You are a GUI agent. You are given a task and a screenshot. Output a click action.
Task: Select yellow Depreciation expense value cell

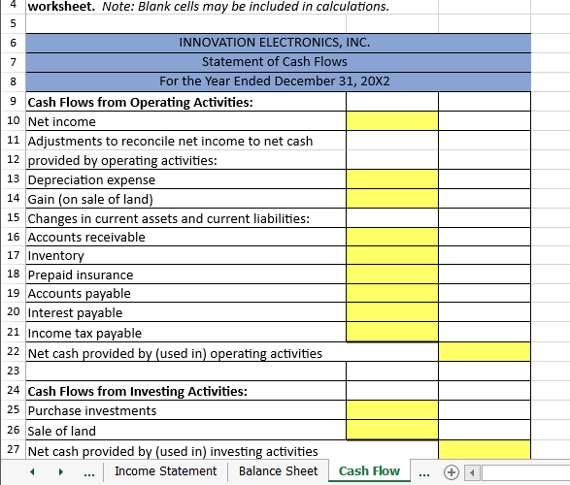392,179
